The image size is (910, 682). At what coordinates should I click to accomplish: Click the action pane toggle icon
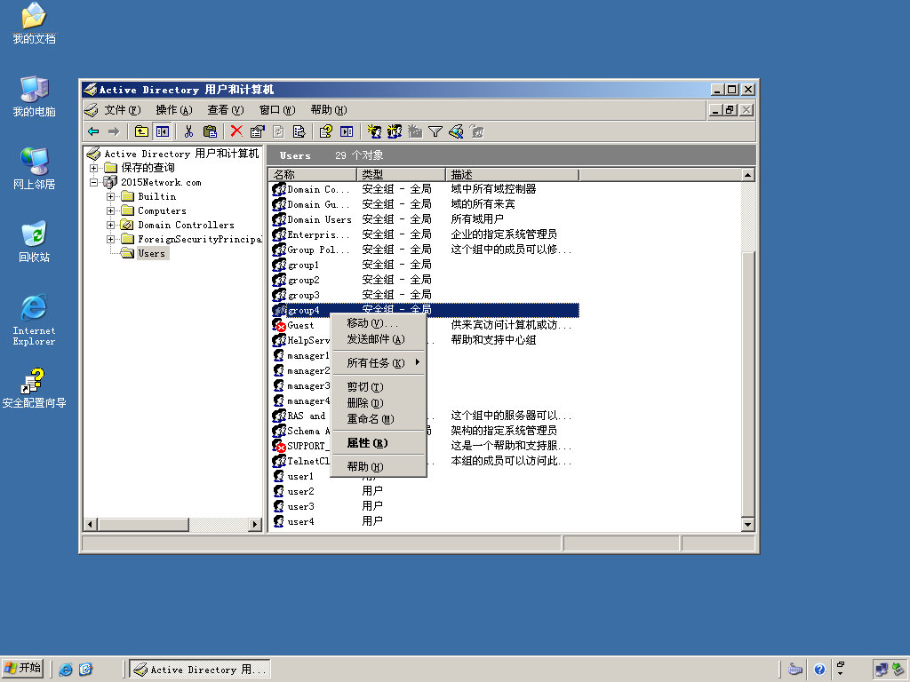(x=347, y=131)
